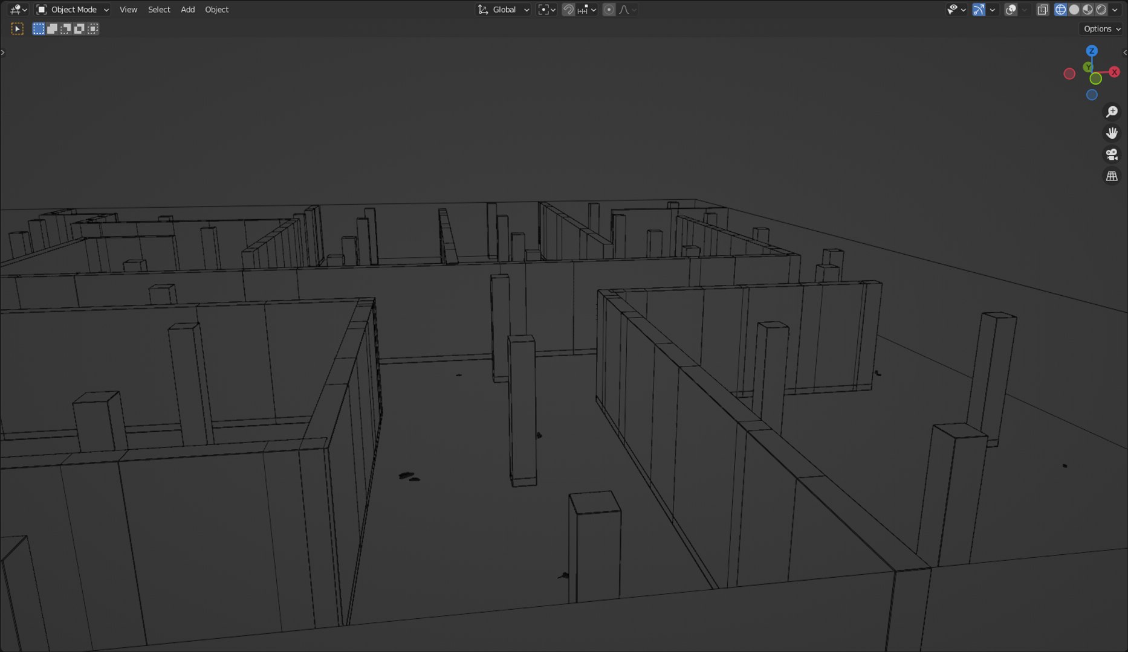Set selection mode to subtract

[x=65, y=29]
